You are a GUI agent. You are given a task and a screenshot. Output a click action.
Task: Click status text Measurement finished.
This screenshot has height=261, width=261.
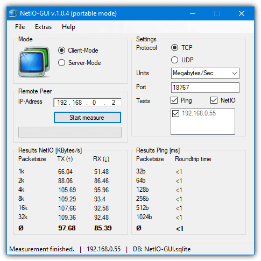point(41,249)
